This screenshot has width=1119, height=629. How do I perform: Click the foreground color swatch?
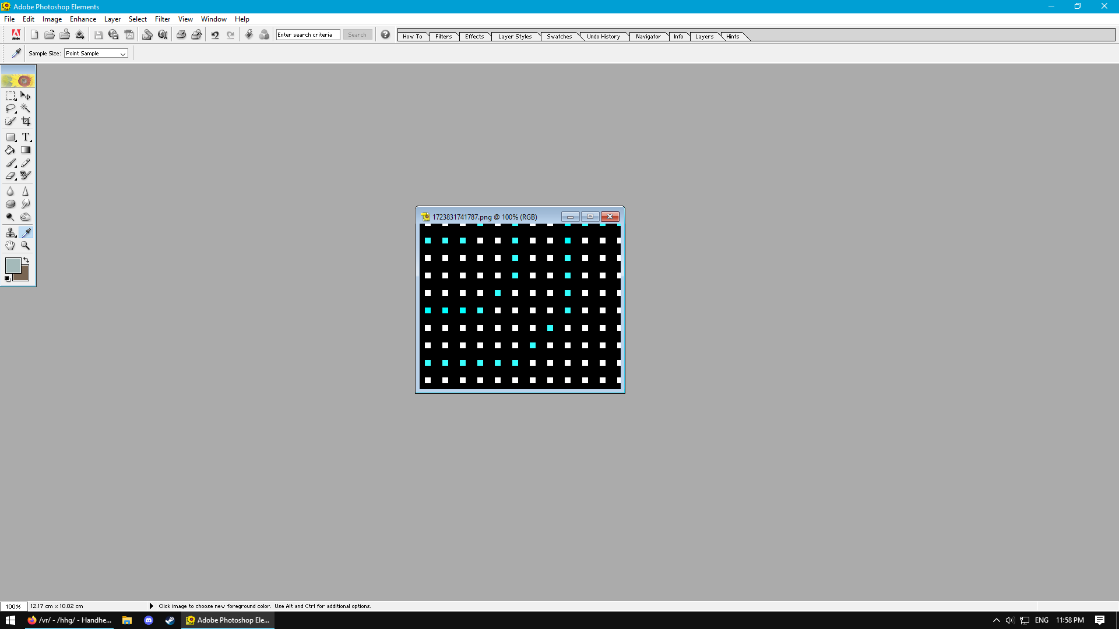(12, 264)
